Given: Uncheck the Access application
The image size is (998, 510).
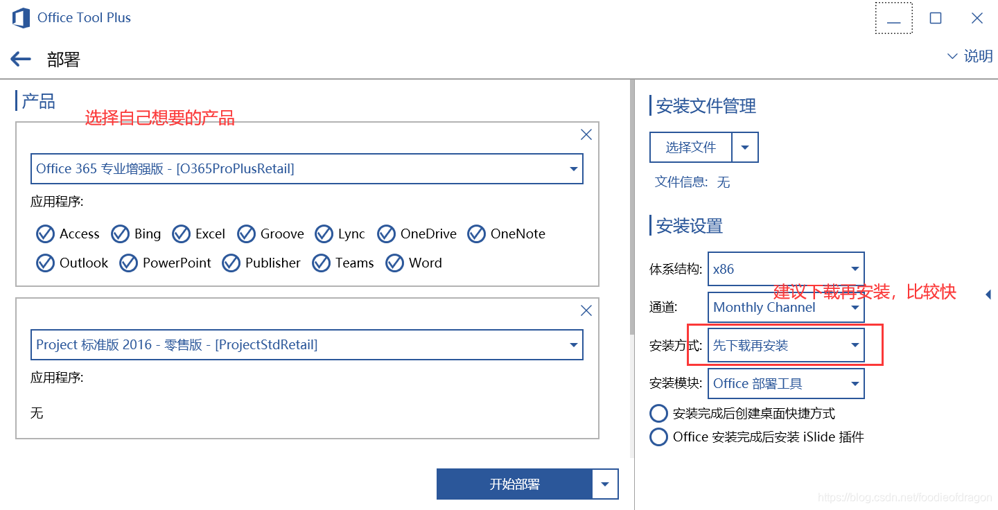Looking at the screenshot, I should coord(45,234).
